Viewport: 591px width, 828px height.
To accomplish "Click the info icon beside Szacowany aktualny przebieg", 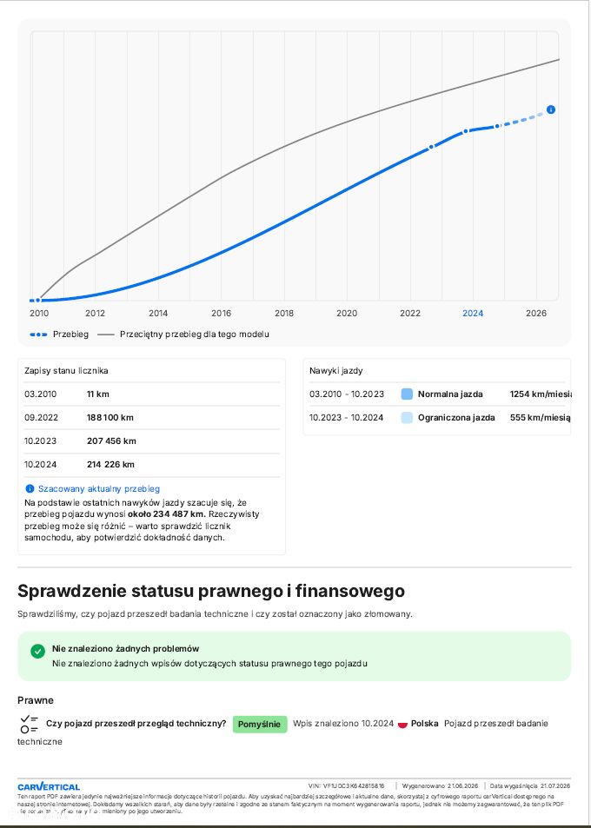I will pyautogui.click(x=30, y=489).
